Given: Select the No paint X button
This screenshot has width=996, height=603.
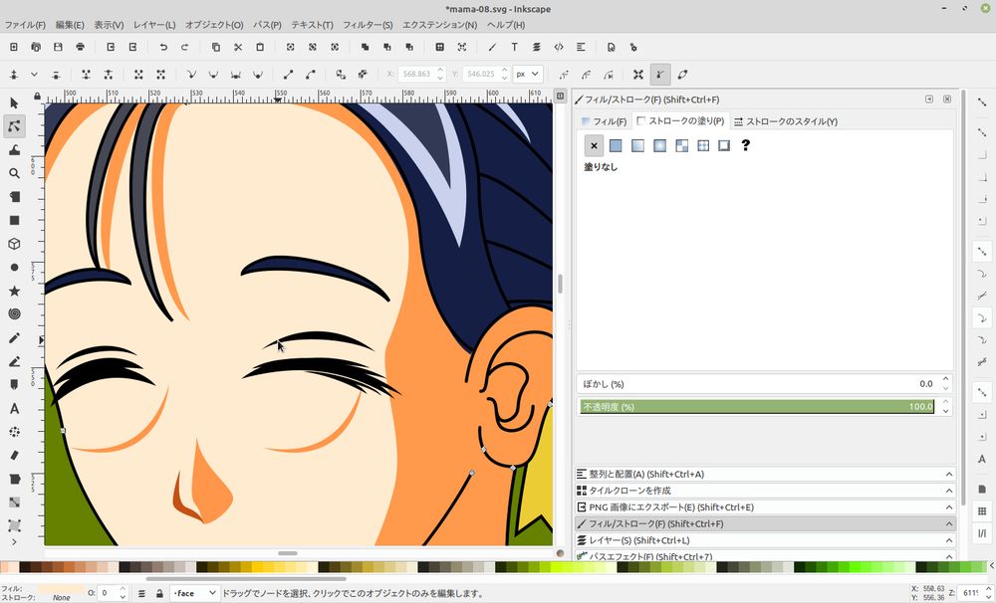Looking at the screenshot, I should pyautogui.click(x=594, y=146).
